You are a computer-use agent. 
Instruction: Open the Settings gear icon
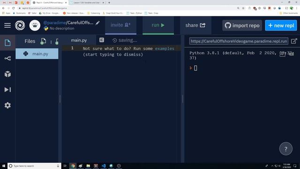pos(7,105)
